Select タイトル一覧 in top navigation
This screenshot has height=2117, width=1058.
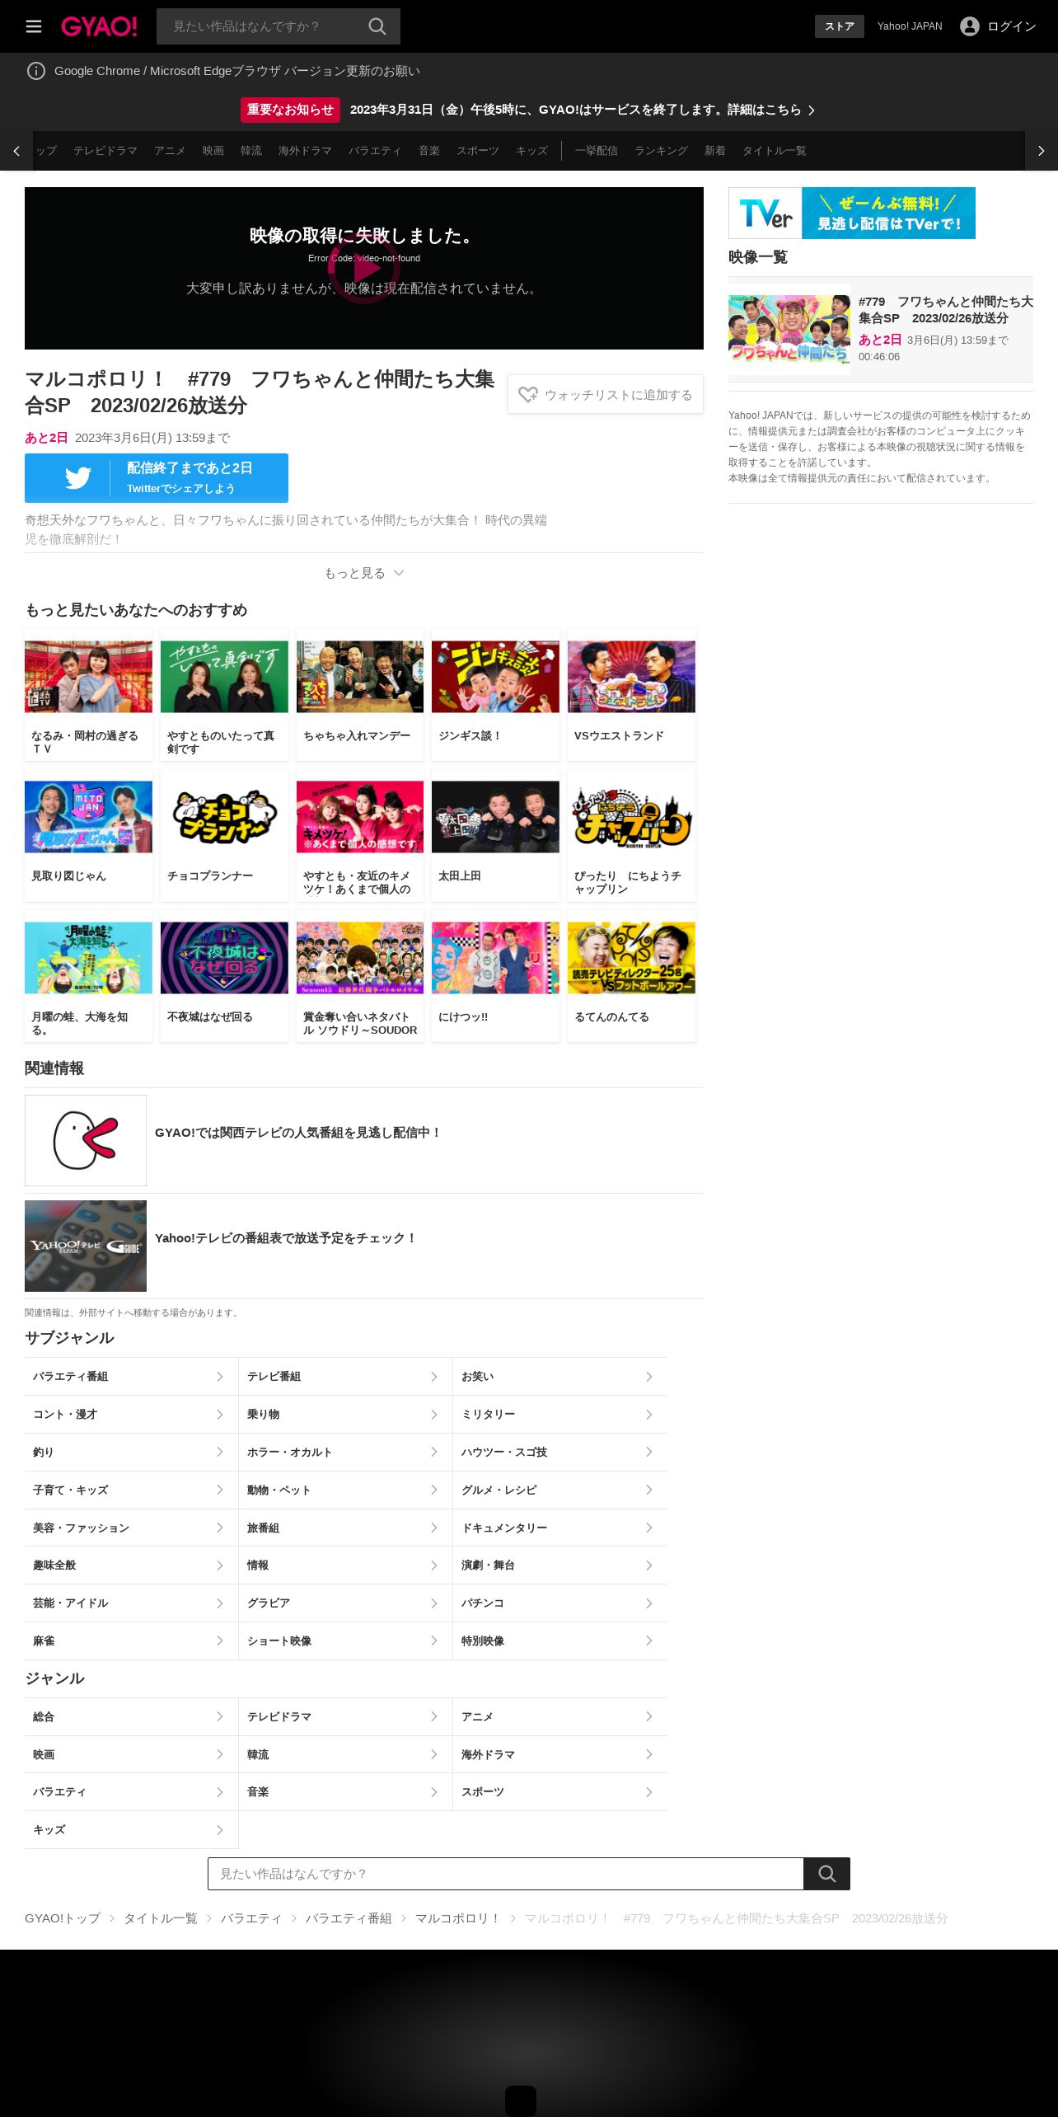pos(775,151)
